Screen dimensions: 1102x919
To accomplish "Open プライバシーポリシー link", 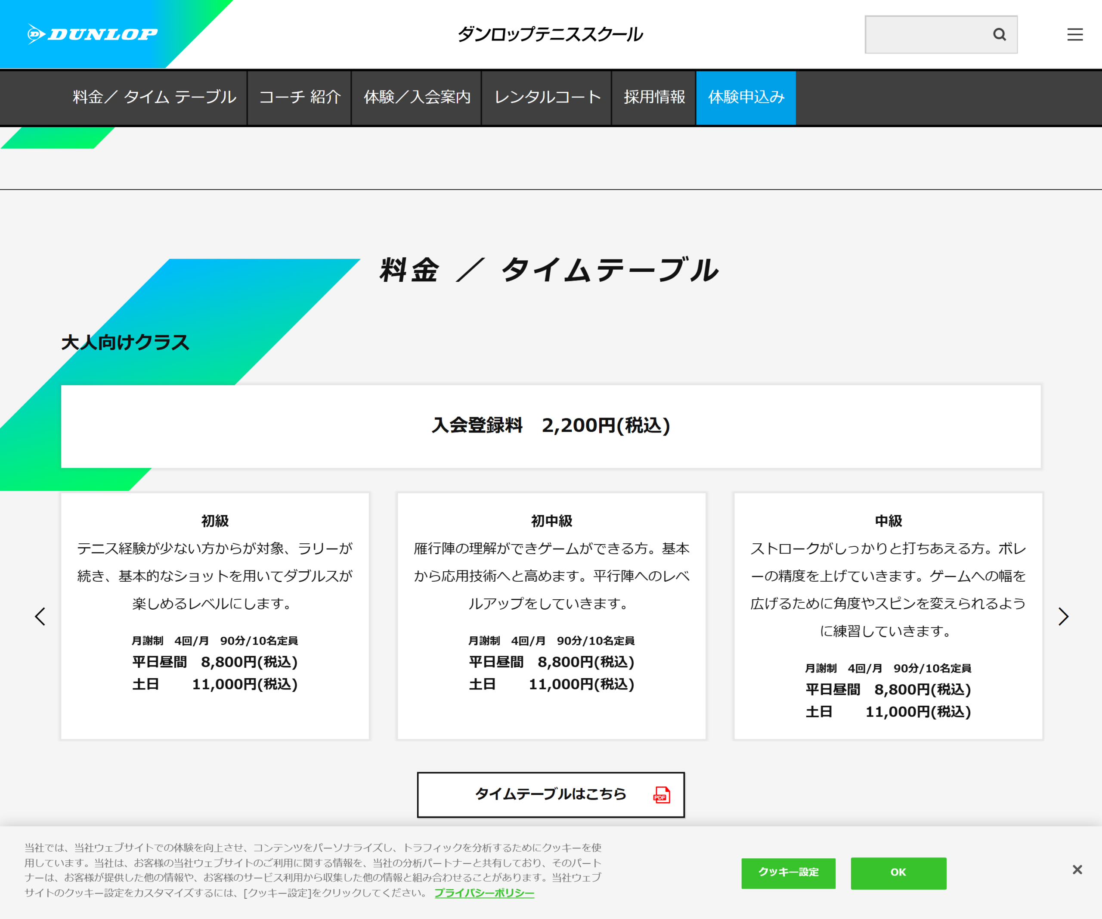I will pyautogui.click(x=484, y=893).
